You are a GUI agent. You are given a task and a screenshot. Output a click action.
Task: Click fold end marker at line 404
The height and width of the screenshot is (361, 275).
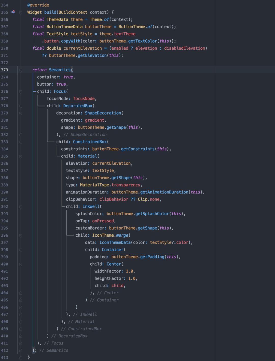tap(21, 293)
